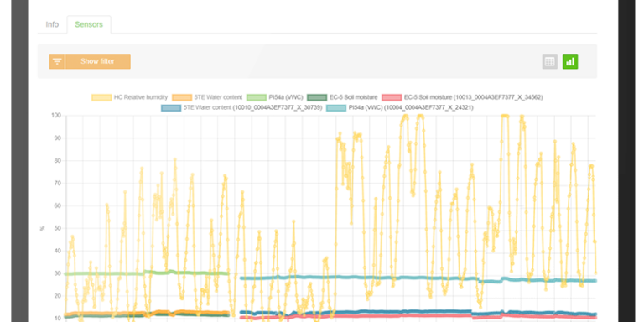The height and width of the screenshot is (322, 644).
Task: Click 'PI54a (VWC) (10004_0004A3EF7377_X_24321)' legend text
Action: (x=411, y=107)
